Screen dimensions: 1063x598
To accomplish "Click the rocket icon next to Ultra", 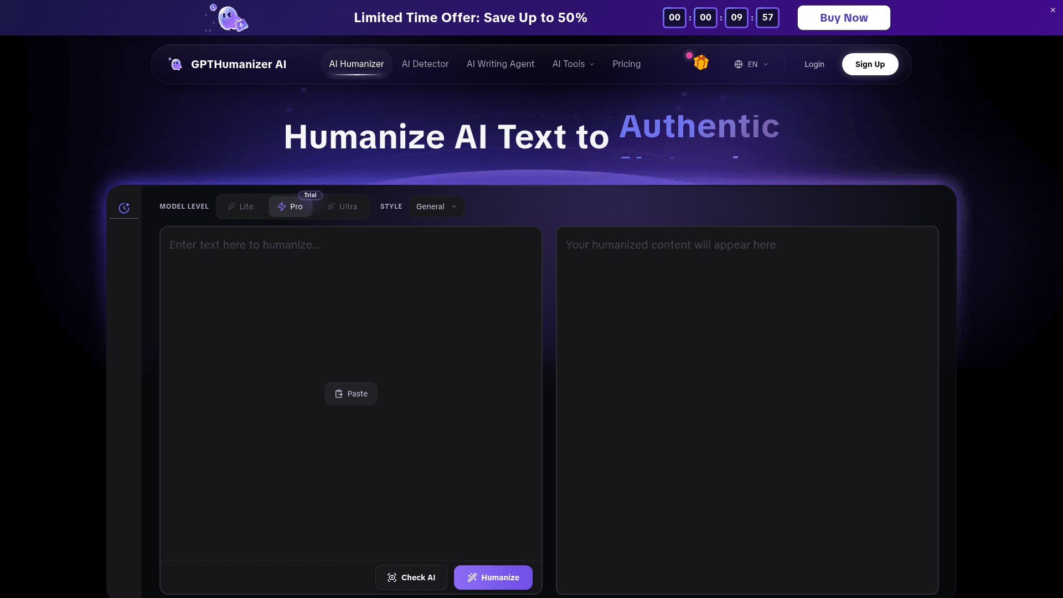I will coord(331,207).
